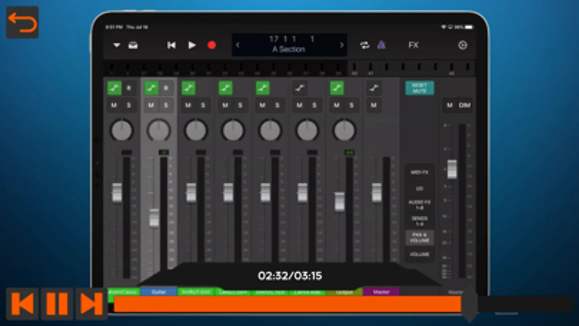The height and width of the screenshot is (326, 579).
Task: Mute the Guitar channel
Action: coord(151,105)
